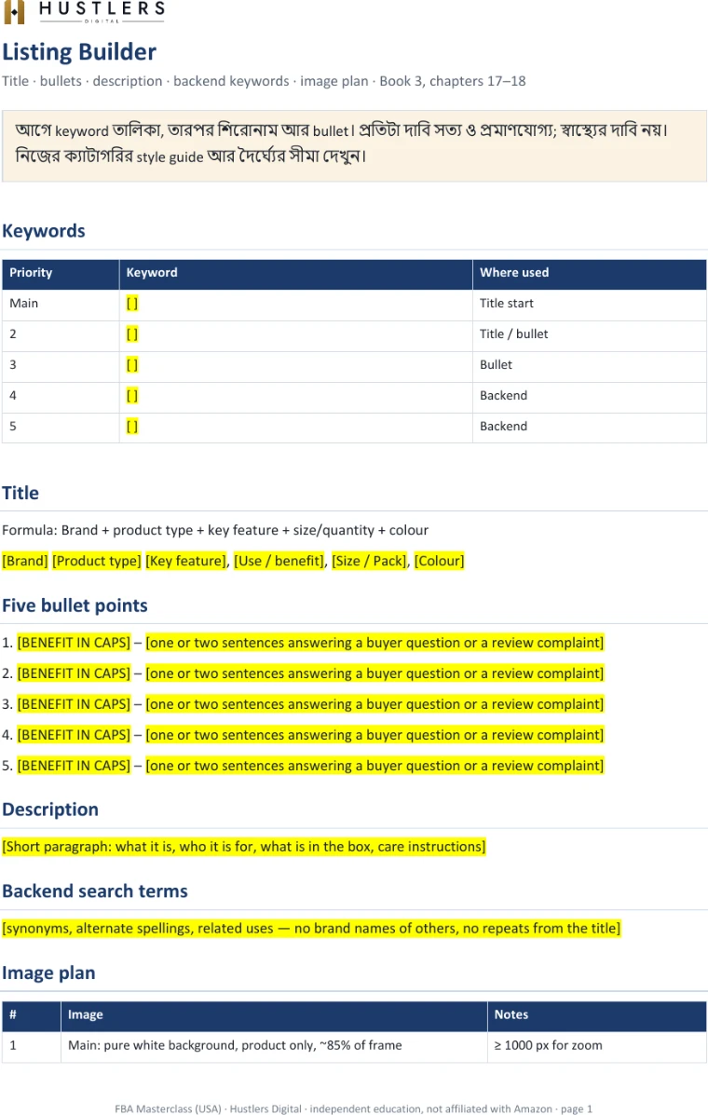Click "[BENEFIT IN CAPS]" in bullet point 2
708x1115 pixels.
74,673
